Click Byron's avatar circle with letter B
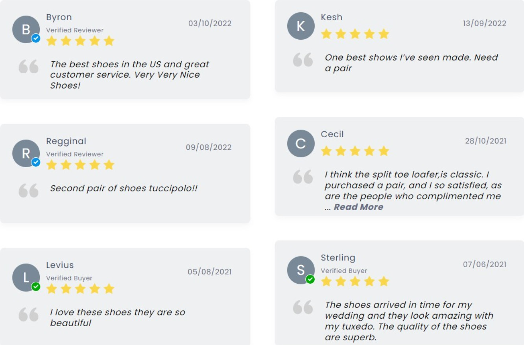Screen dimensions: 524x345 [x=26, y=29]
